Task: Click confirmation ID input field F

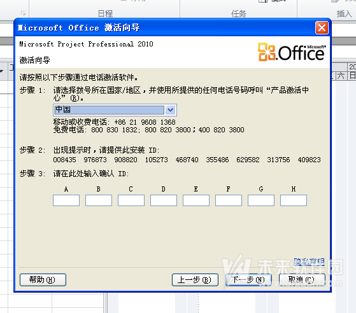Action: point(229,200)
